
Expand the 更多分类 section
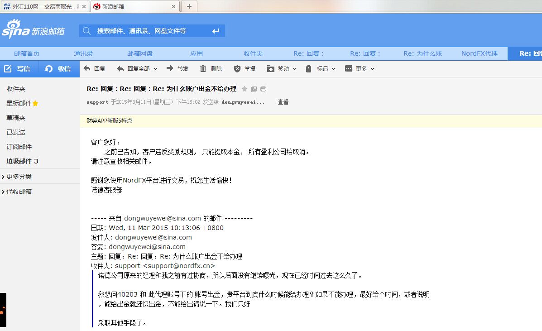point(17,177)
